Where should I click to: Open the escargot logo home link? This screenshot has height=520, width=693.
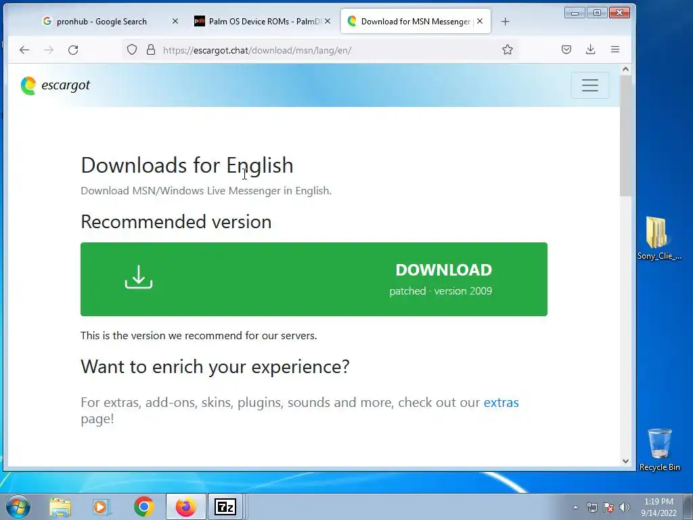click(55, 85)
